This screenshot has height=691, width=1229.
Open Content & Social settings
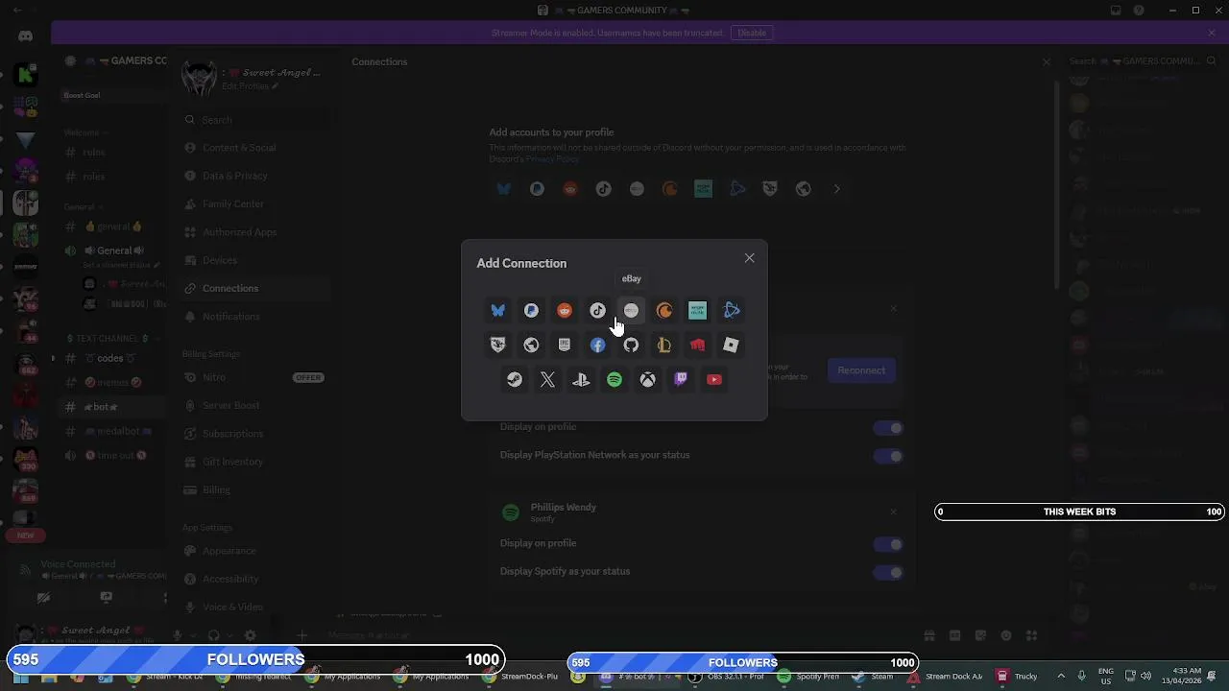pos(253,148)
